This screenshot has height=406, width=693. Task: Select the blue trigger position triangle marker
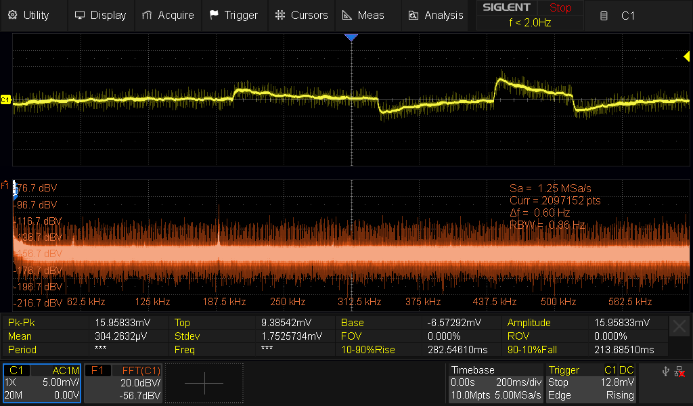click(351, 38)
